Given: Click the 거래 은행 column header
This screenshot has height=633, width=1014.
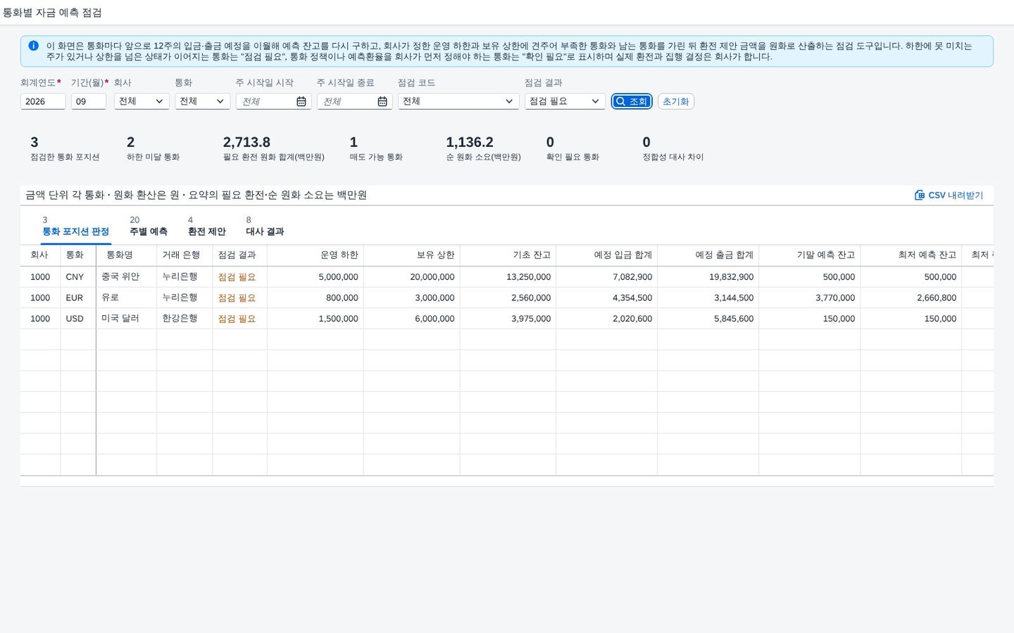Looking at the screenshot, I should [184, 255].
